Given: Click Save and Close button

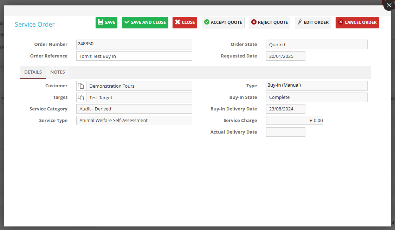Looking at the screenshot, I should (x=145, y=22).
